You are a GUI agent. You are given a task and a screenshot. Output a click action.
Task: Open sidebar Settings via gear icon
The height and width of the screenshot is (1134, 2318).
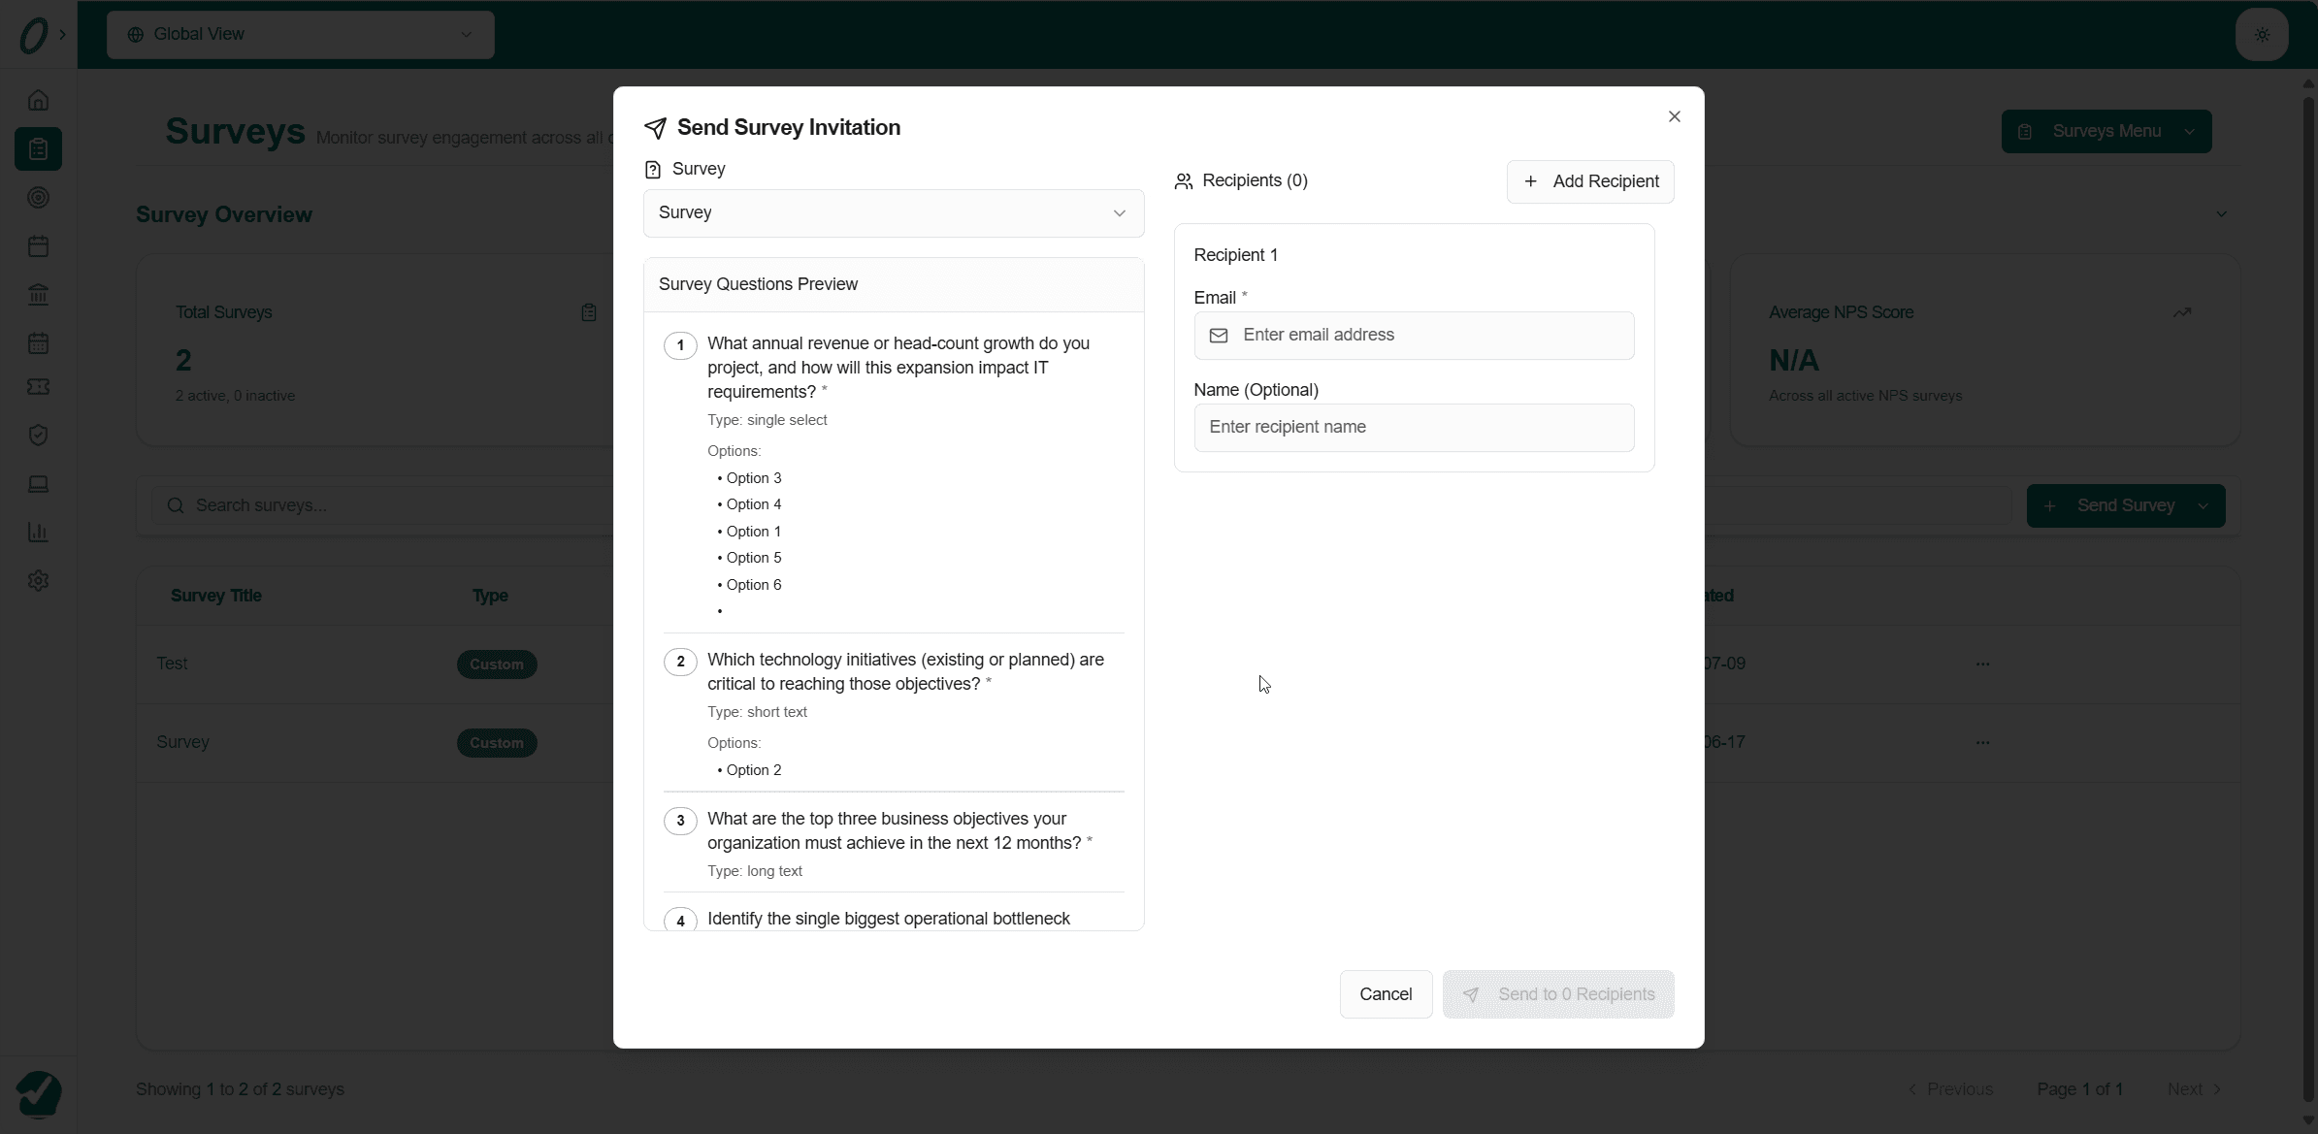click(x=38, y=580)
